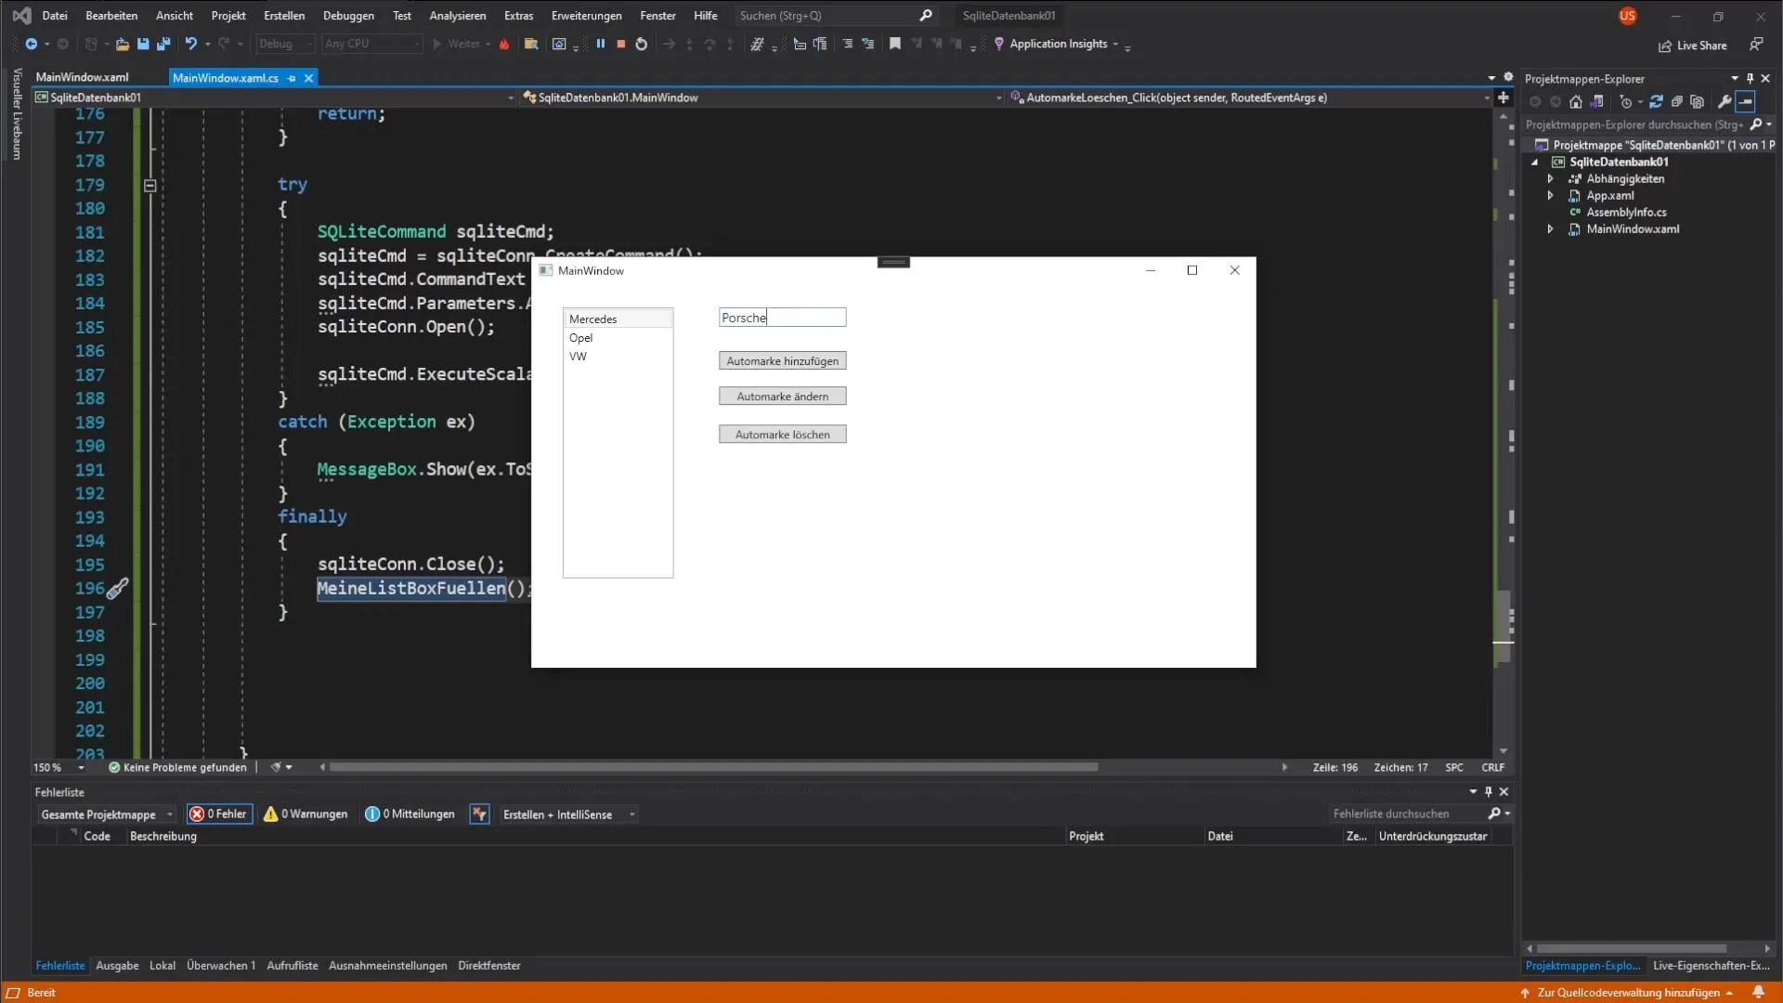Toggle the Fehlerliste build IntelliSense filter icon
The image size is (1783, 1003).
(479, 814)
